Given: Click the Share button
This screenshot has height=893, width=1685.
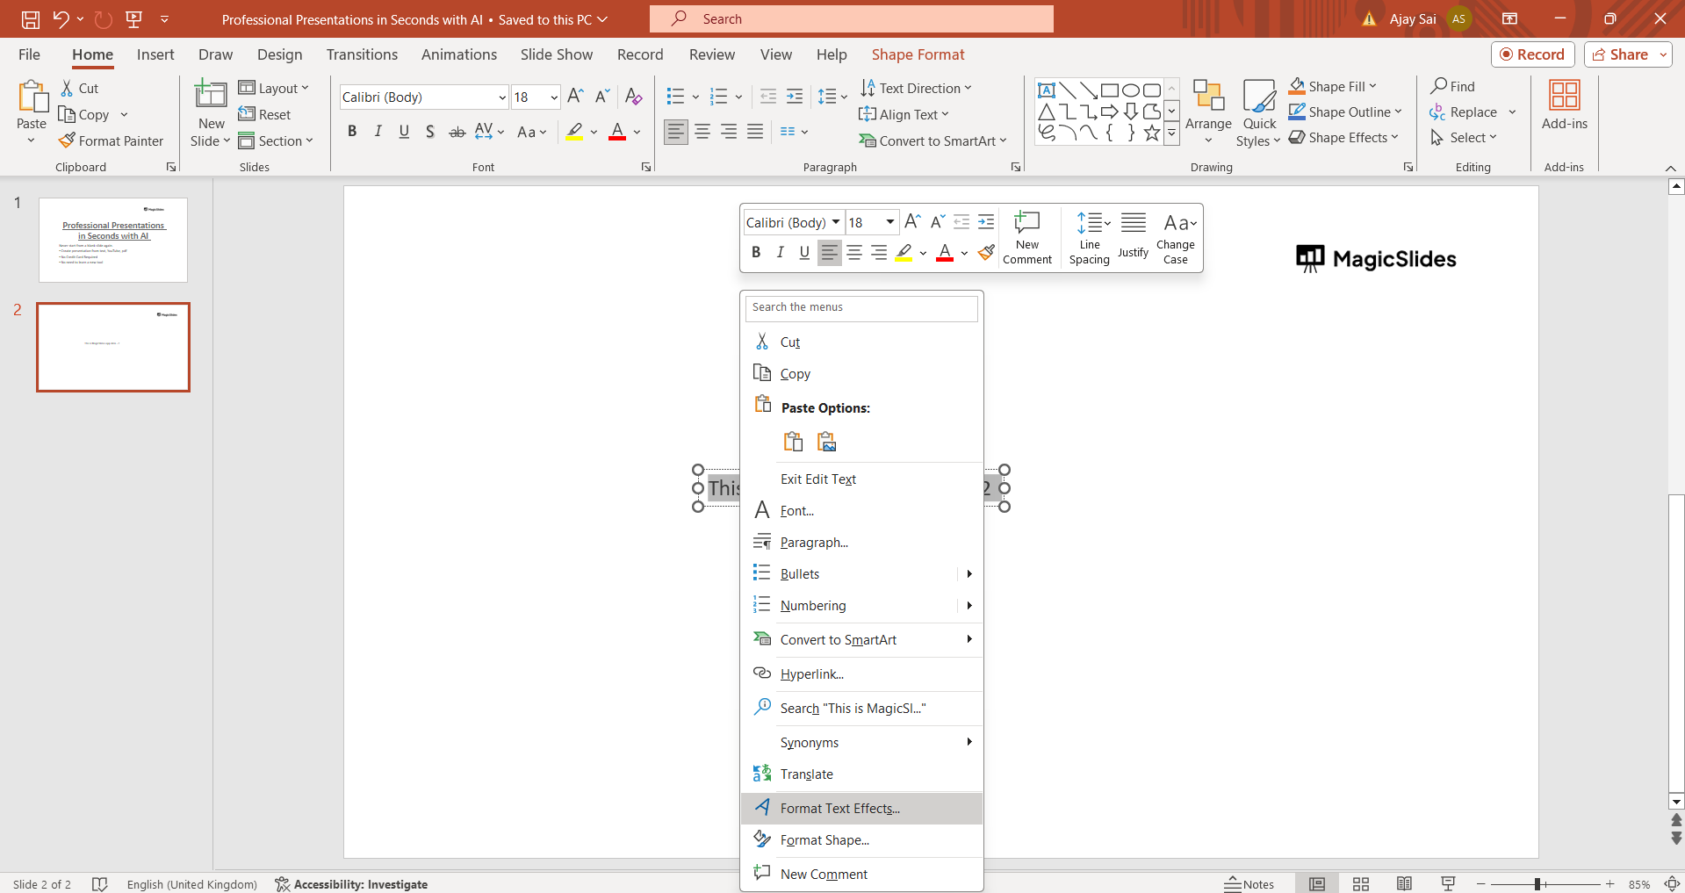Looking at the screenshot, I should [x=1620, y=54].
